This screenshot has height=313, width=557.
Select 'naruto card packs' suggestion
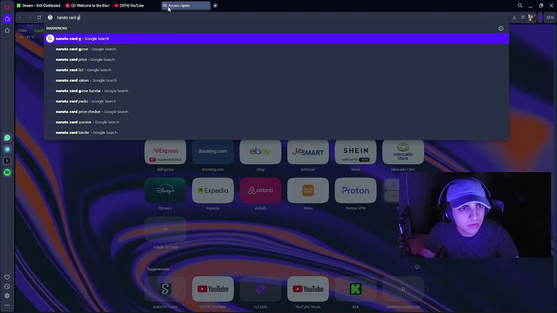276,101
